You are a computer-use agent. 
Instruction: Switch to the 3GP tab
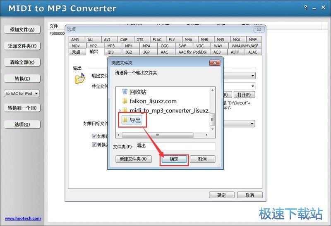pos(149,52)
